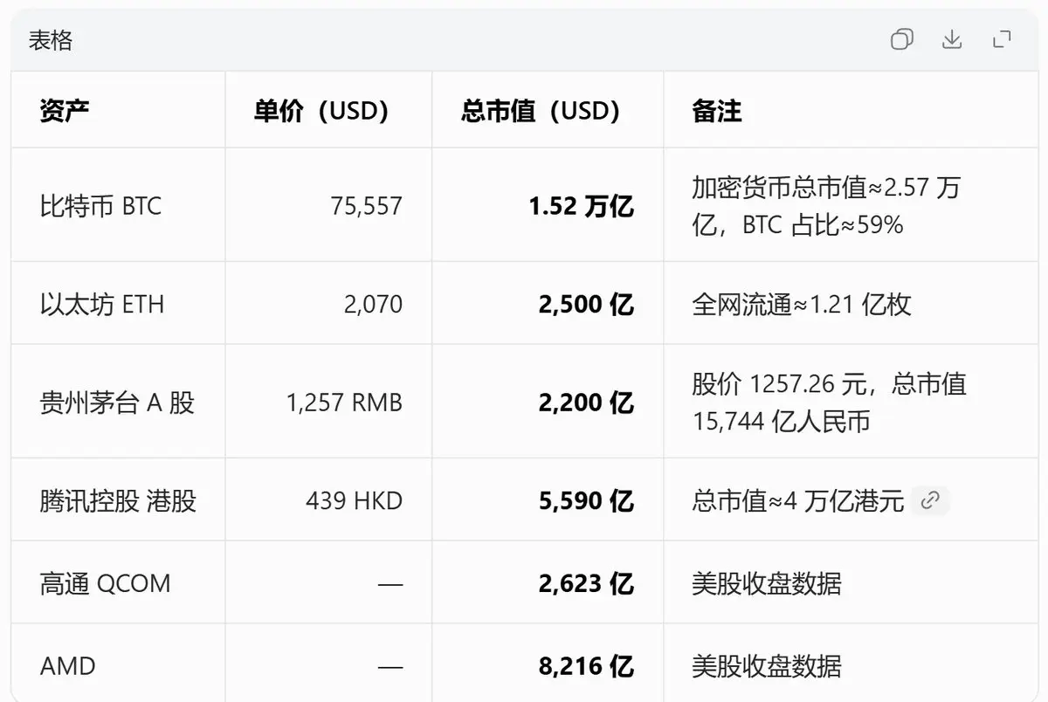The height and width of the screenshot is (702, 1048).
Task: Click the 1.52 万亿 market cap value
Action: click(x=582, y=206)
